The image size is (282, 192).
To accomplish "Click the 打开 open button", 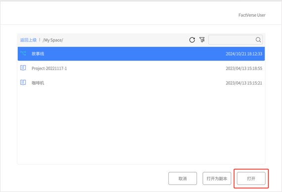I will click(251, 178).
